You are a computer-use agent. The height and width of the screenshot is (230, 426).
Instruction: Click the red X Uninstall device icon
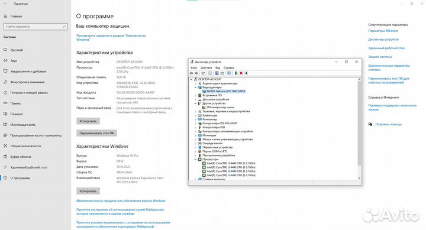(x=241, y=73)
